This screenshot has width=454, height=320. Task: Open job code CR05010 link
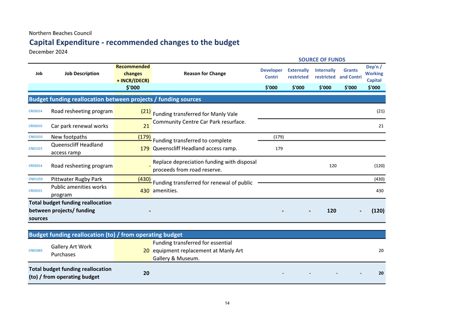[x=35, y=126]
